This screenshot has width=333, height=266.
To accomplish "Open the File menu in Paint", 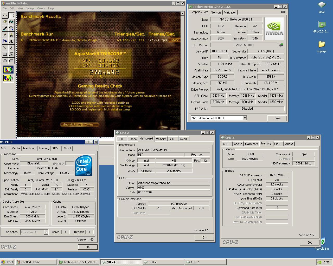I will click(4, 8).
